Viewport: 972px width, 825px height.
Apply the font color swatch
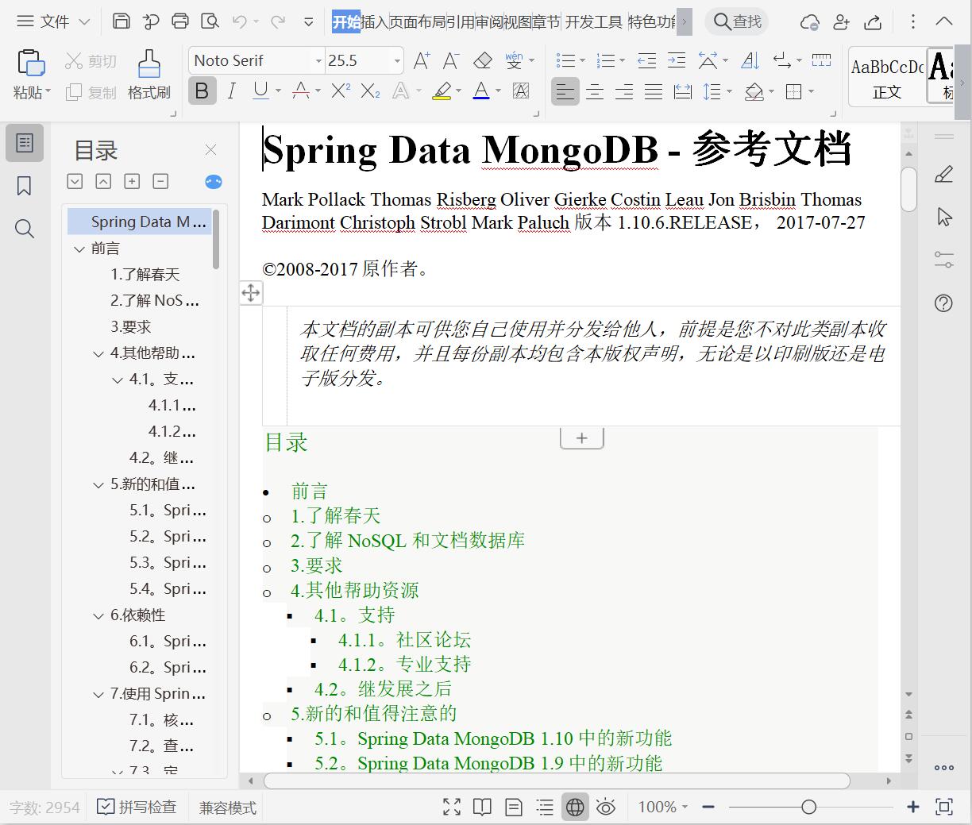click(x=481, y=91)
